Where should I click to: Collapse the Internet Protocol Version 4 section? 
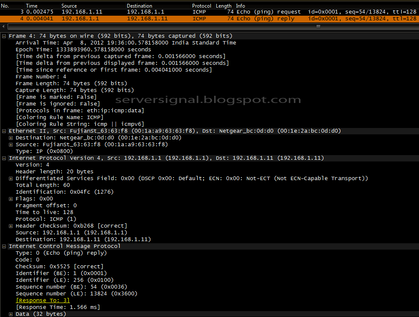click(4, 158)
